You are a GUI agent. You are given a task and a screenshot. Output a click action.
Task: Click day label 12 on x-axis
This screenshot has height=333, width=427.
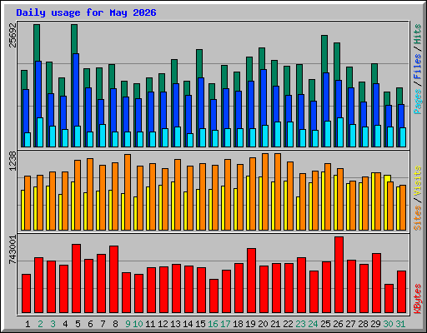[x=163, y=324]
